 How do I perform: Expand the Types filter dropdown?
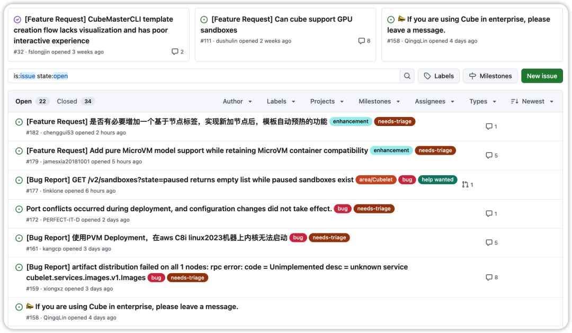point(482,102)
